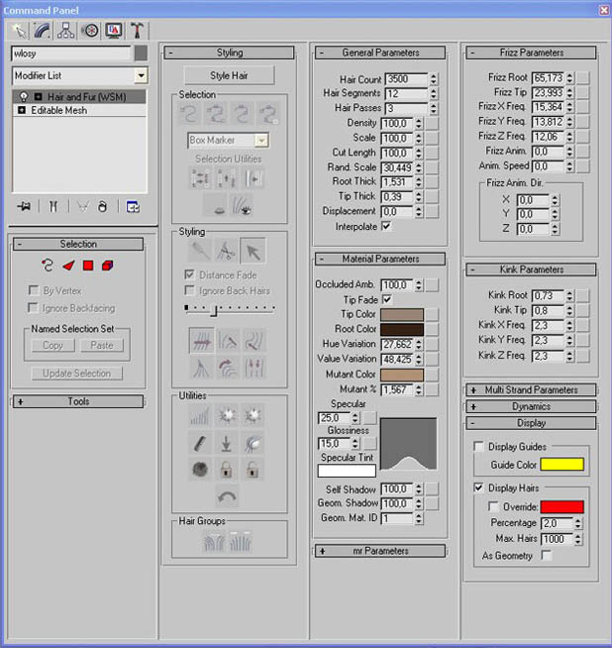This screenshot has height=648, width=612.
Task: Click the Attenuate Length utilities icon
Action: point(200,416)
